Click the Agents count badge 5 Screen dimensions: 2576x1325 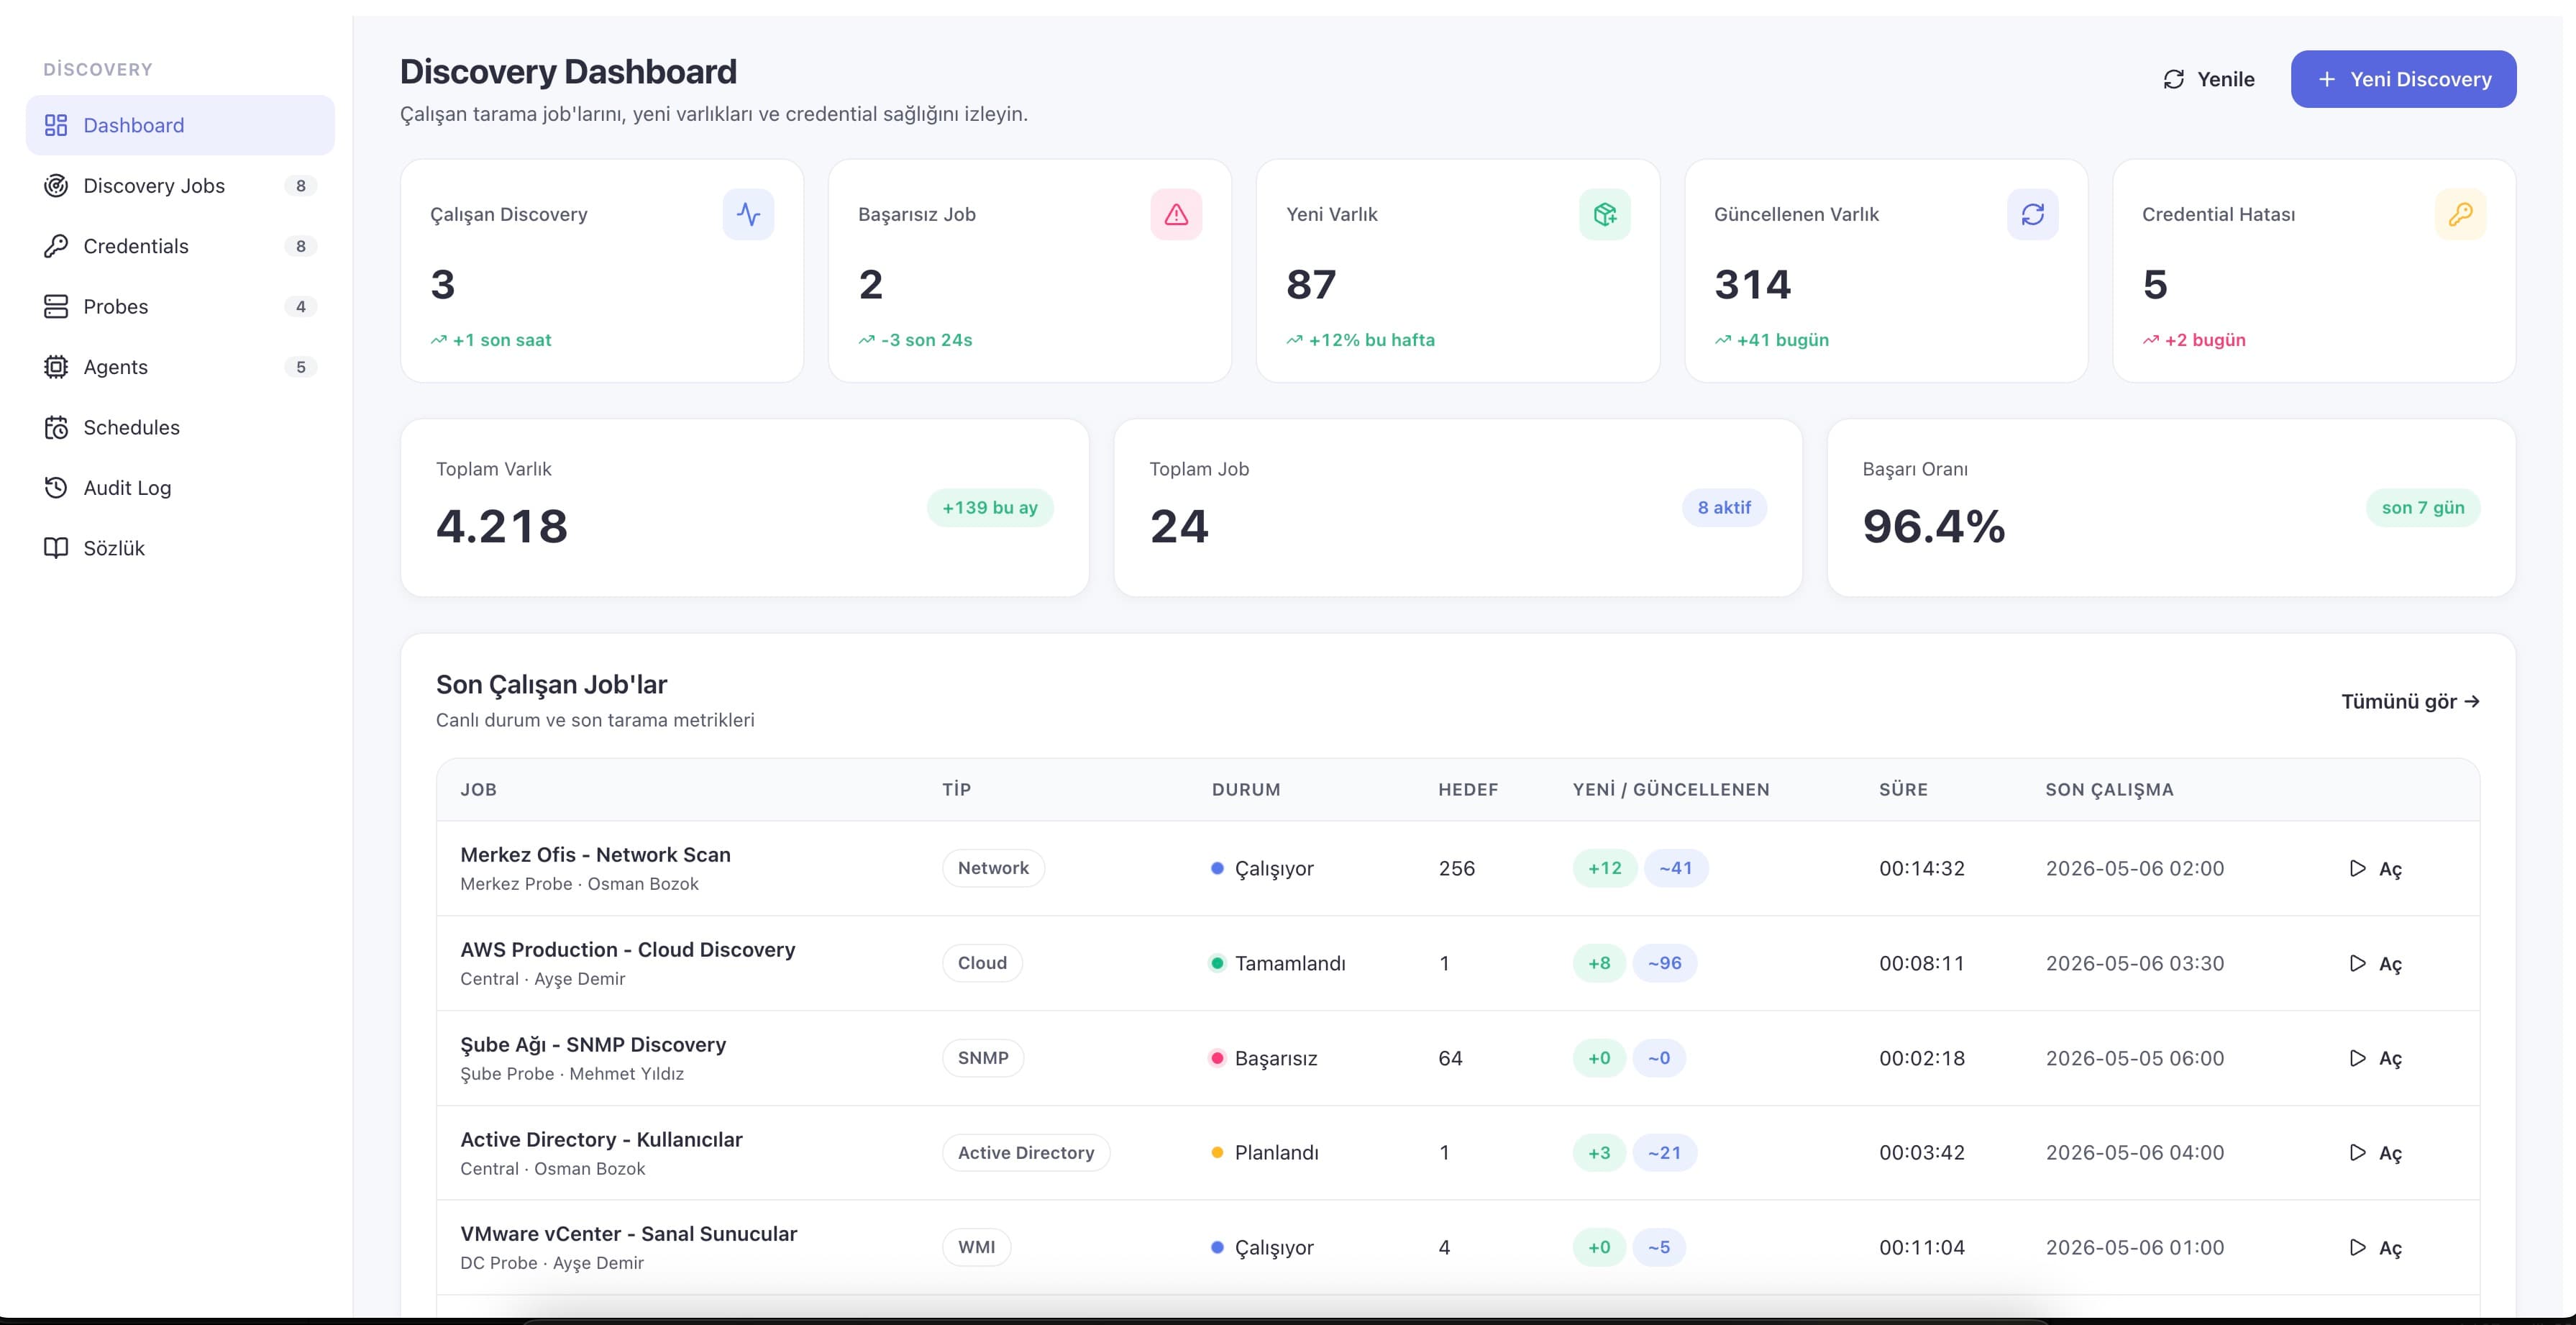(300, 367)
